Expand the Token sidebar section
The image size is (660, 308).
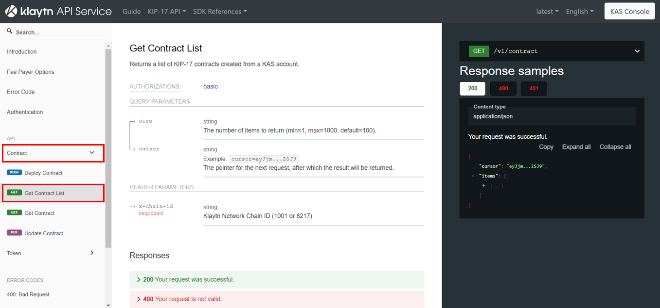tap(52, 253)
